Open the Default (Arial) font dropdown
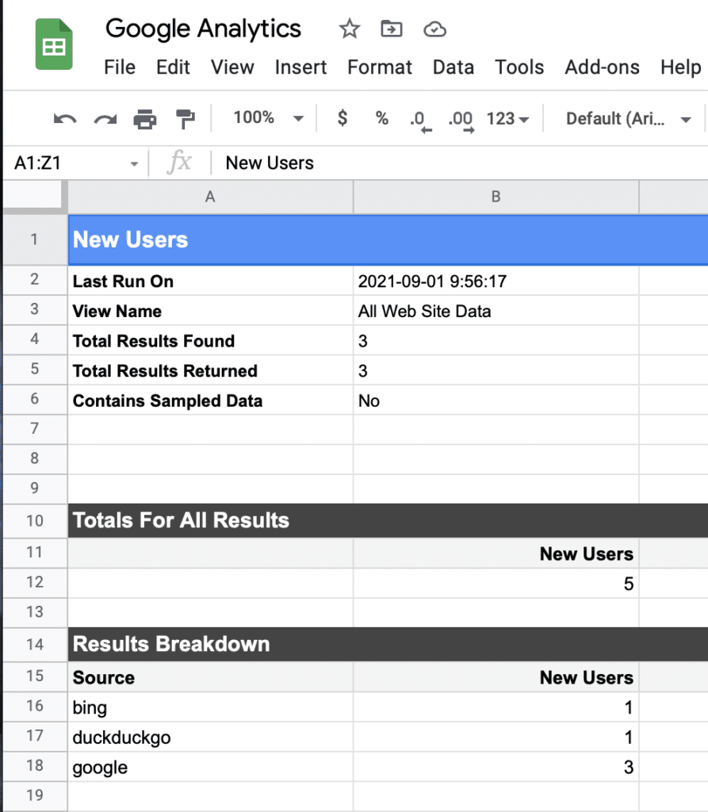Image resolution: width=708 pixels, height=812 pixels. coord(629,119)
